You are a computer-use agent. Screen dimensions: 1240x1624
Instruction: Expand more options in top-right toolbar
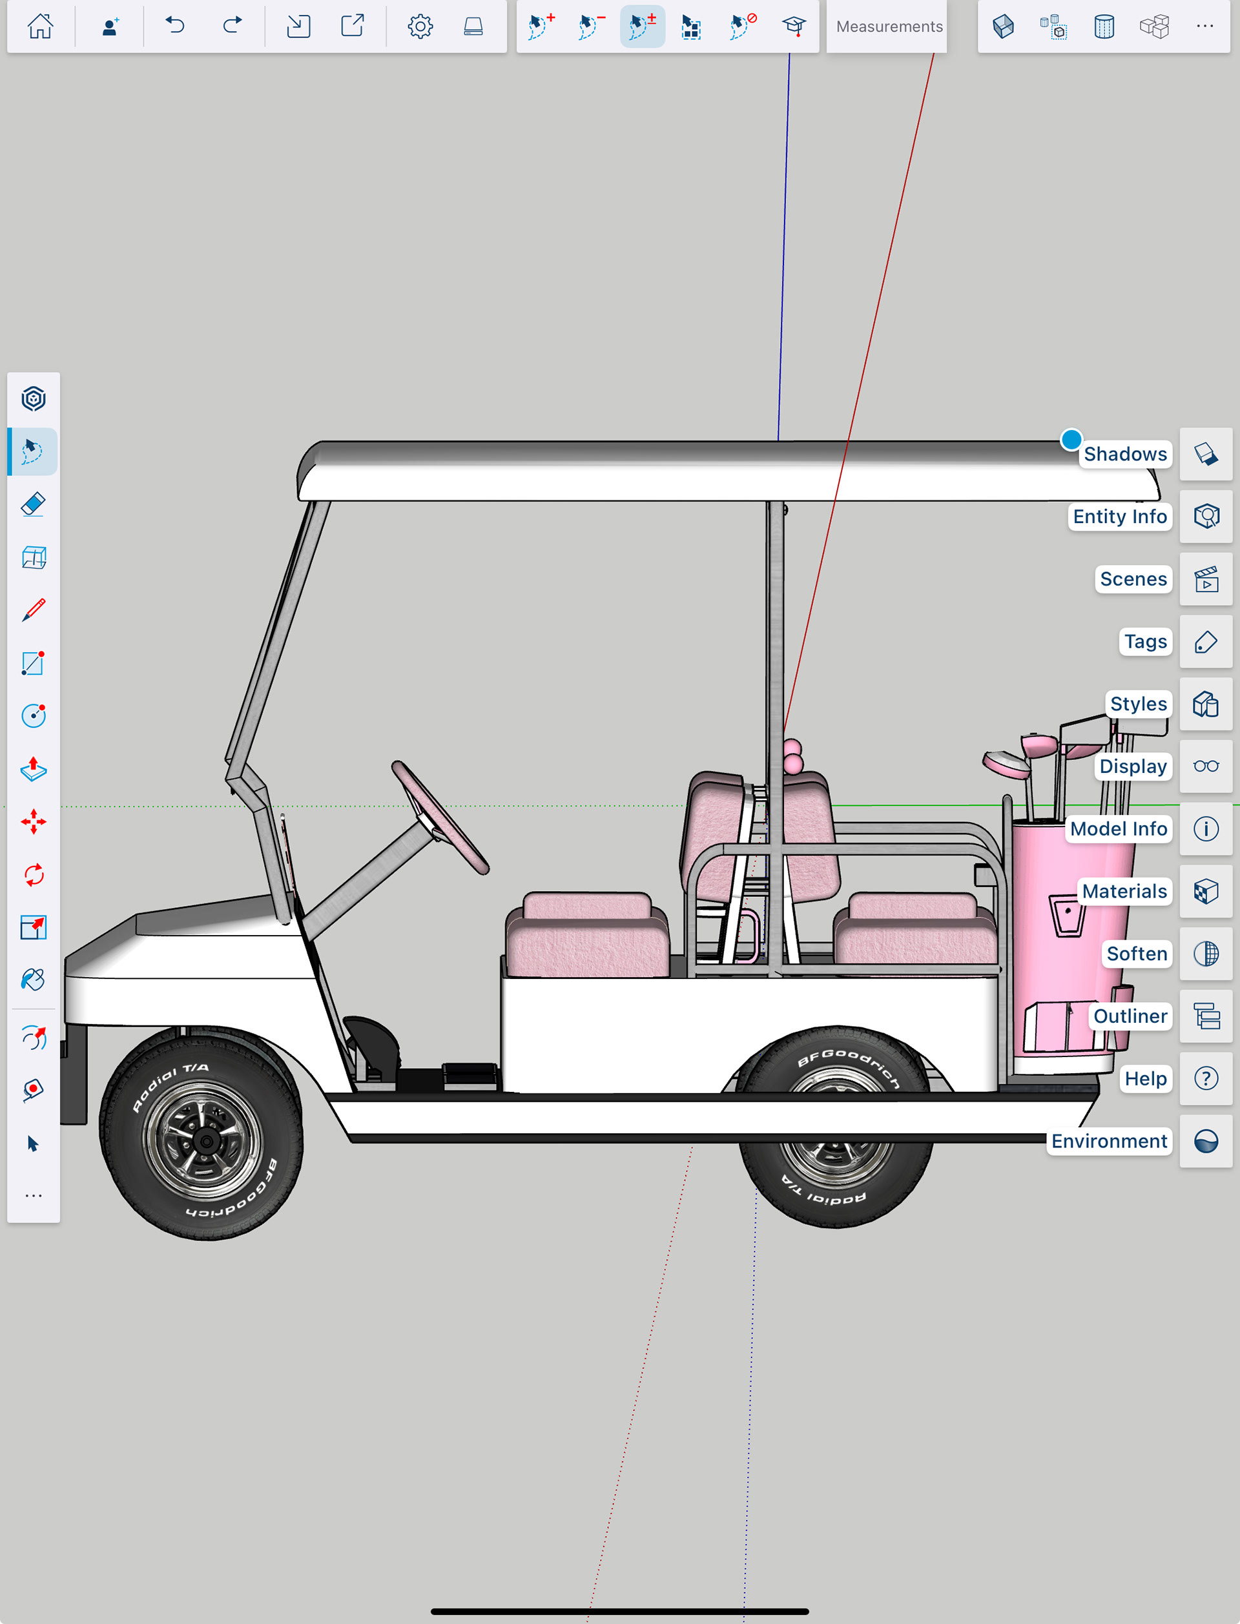point(1204,26)
